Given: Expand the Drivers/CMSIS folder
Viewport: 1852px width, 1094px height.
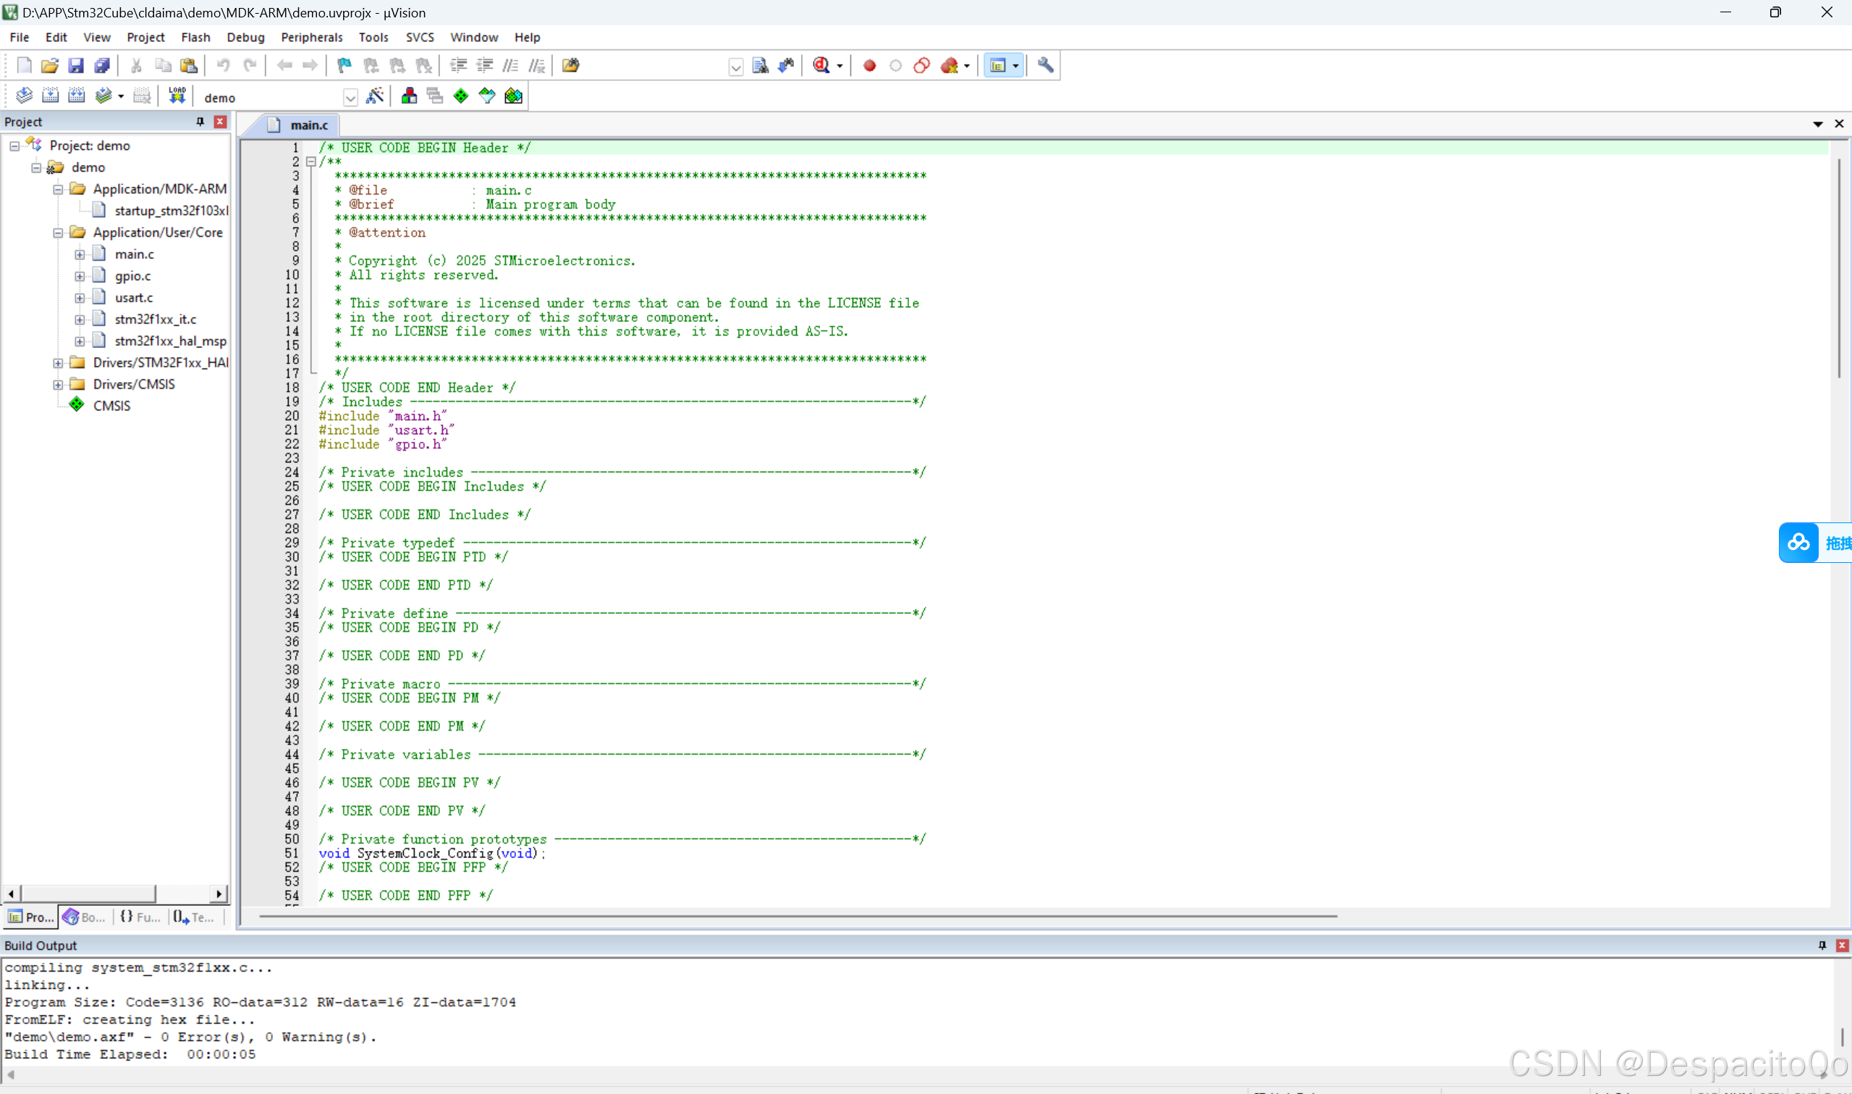Looking at the screenshot, I should pyautogui.click(x=57, y=384).
